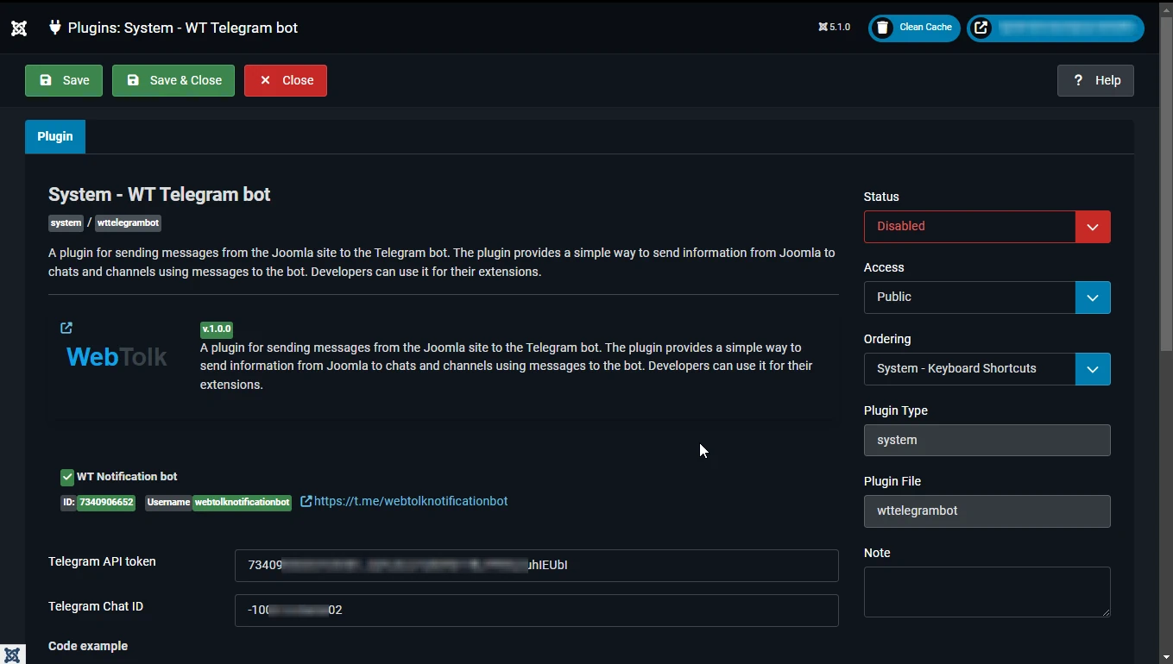Click into the Telegram Chat ID field
This screenshot has height=664, width=1173.
click(536, 611)
